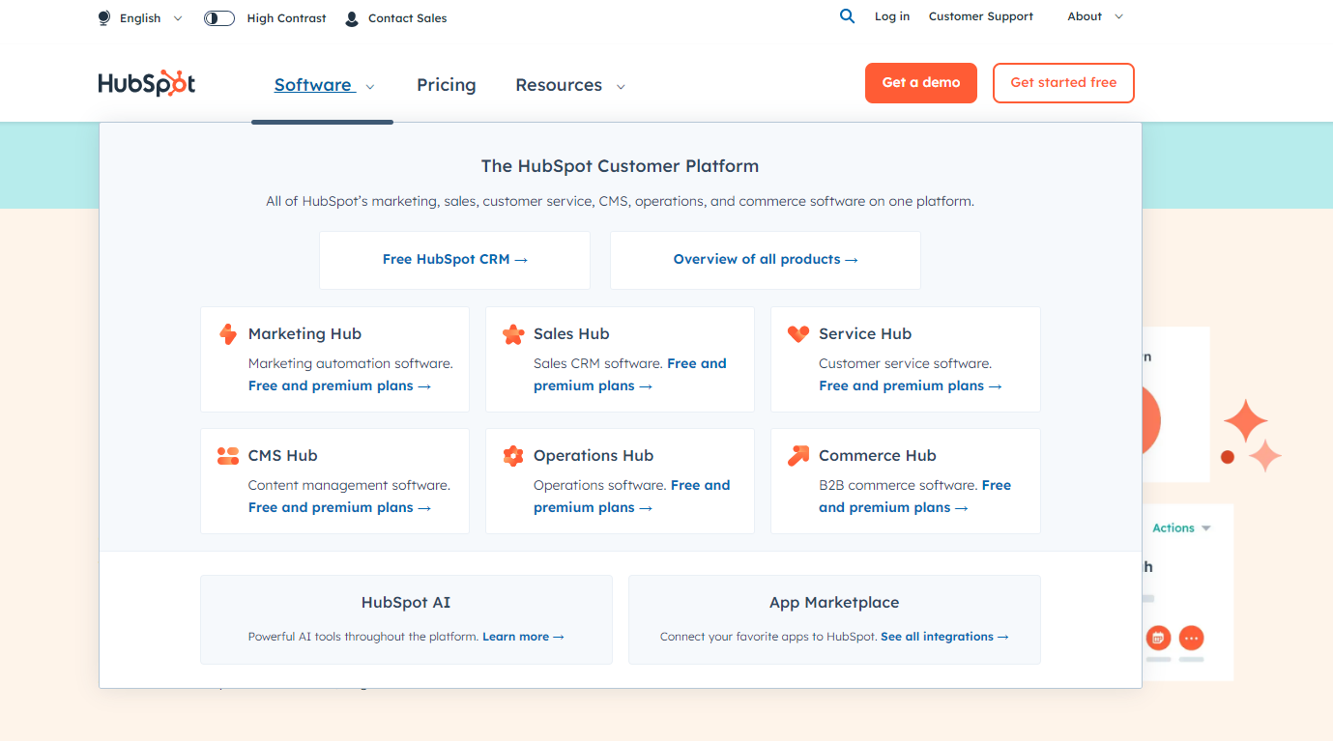Open Marketing Hub free and premium plans
The width and height of the screenshot is (1333, 741).
(339, 385)
